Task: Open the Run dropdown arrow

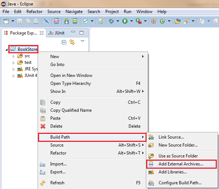Action: 131,21
